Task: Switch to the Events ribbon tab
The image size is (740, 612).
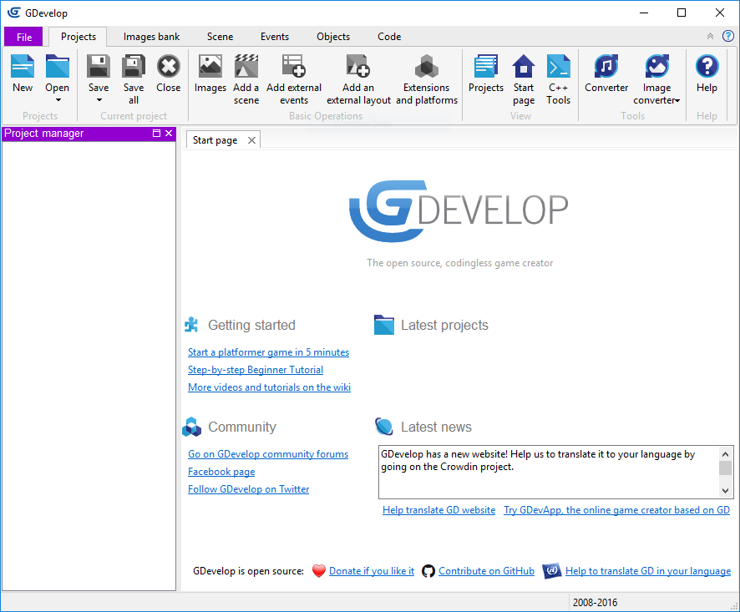Action: (x=274, y=37)
